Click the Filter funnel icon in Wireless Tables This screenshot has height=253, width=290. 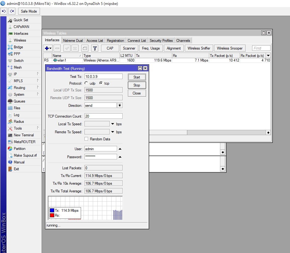(95, 48)
